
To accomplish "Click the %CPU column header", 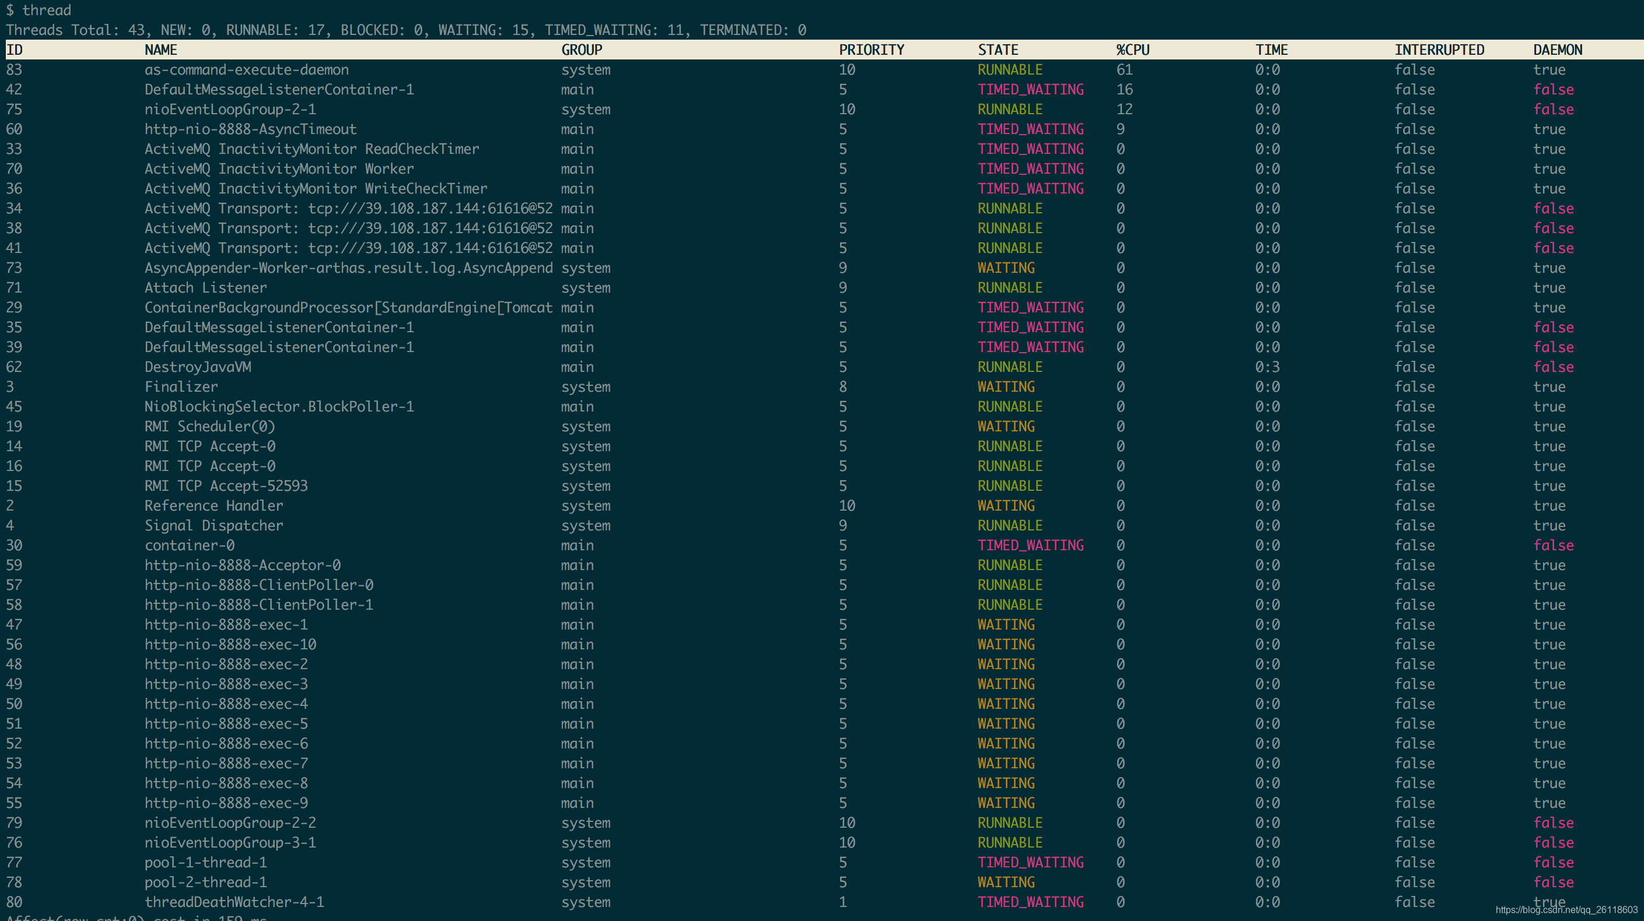I will point(1133,50).
